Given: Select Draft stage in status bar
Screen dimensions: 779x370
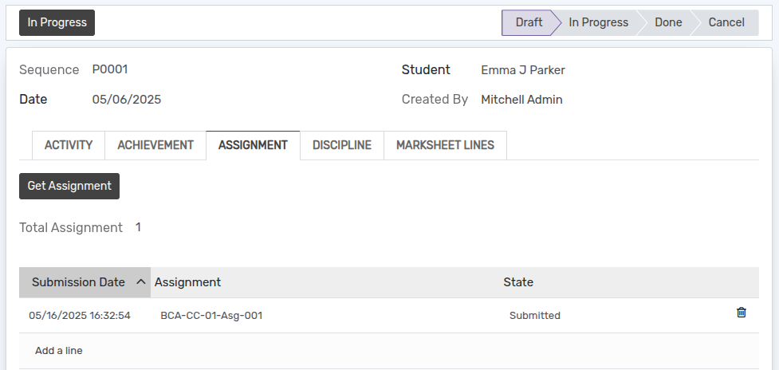Looking at the screenshot, I should [x=528, y=22].
